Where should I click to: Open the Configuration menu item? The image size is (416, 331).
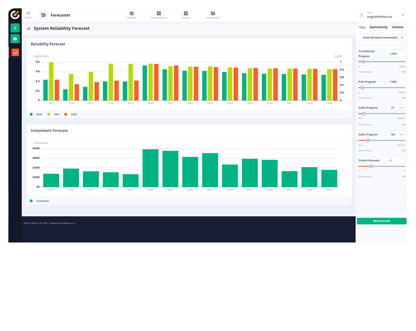pyautogui.click(x=213, y=15)
